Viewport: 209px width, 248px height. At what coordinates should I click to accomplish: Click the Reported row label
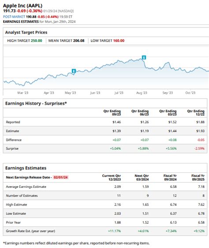click(x=13, y=122)
